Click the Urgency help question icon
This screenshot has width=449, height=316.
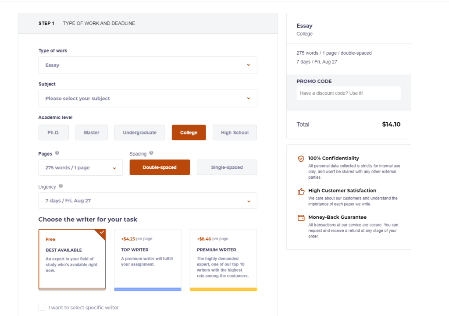tap(61, 186)
